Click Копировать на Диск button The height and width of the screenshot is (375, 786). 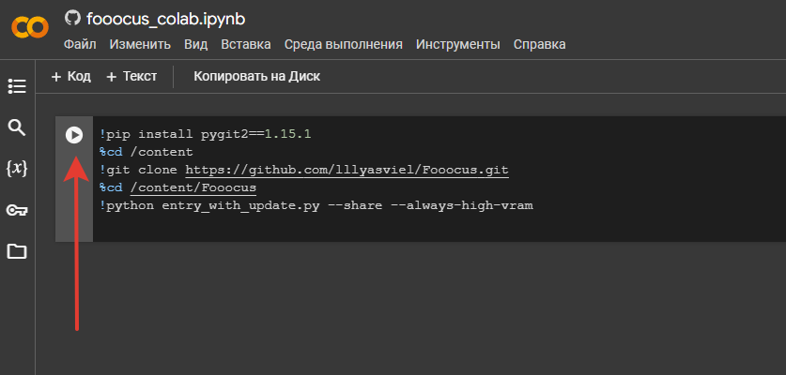tap(256, 77)
